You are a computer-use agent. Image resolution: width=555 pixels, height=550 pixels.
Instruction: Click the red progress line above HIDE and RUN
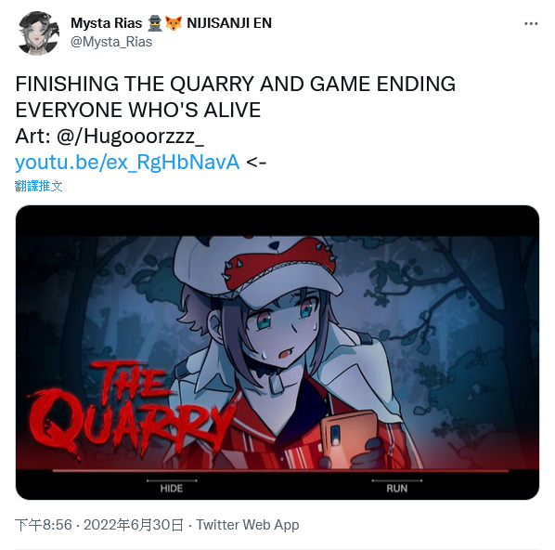[x=280, y=471]
